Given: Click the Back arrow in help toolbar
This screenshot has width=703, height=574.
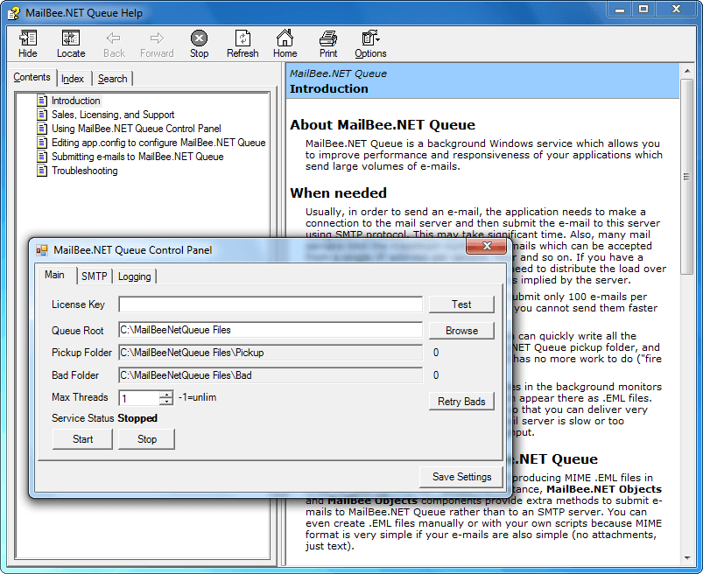Looking at the screenshot, I should (x=114, y=44).
